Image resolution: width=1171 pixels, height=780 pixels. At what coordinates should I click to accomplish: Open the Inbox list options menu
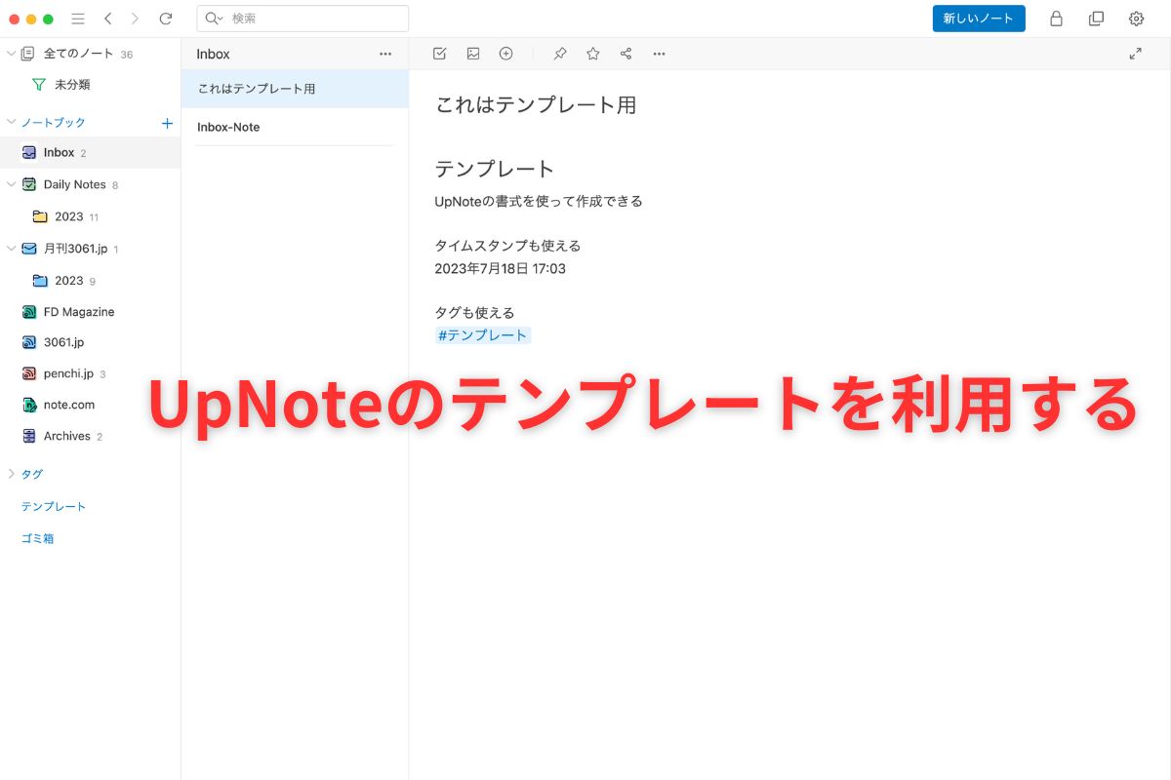(385, 54)
